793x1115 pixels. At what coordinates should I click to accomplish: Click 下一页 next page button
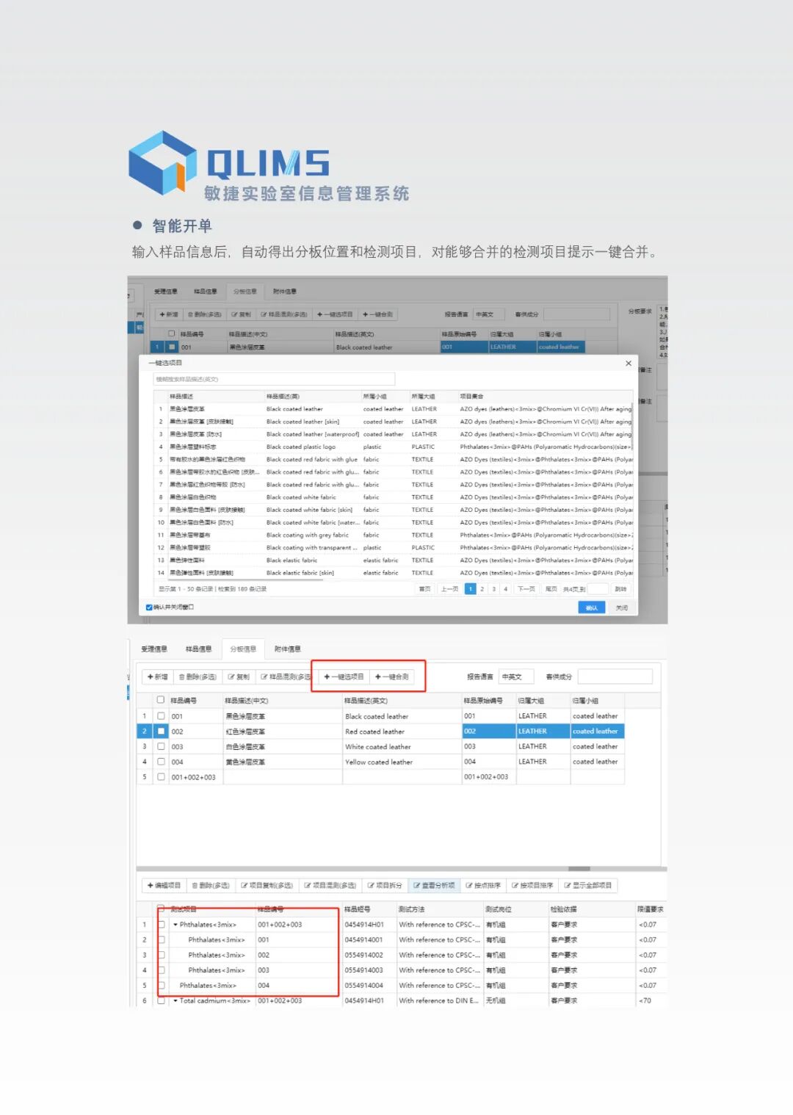[x=526, y=589]
